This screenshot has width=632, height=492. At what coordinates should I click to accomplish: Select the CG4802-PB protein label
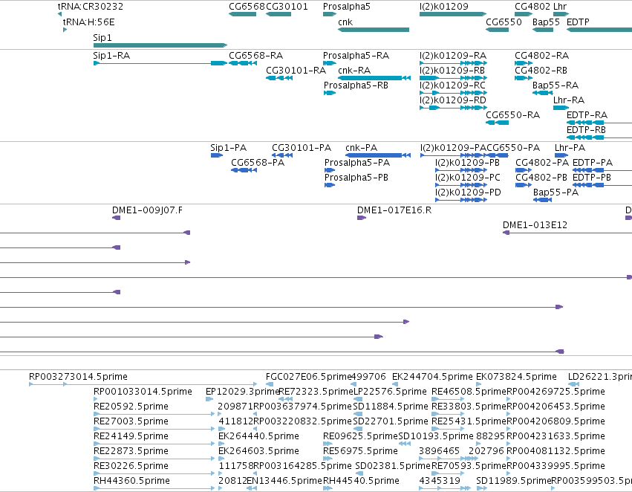[541, 178]
